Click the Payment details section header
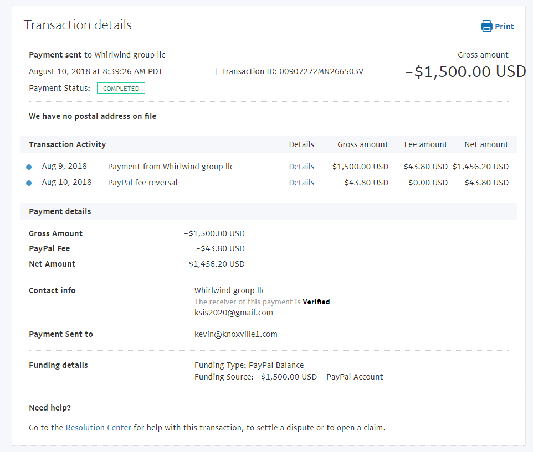533x452 pixels. coord(60,211)
